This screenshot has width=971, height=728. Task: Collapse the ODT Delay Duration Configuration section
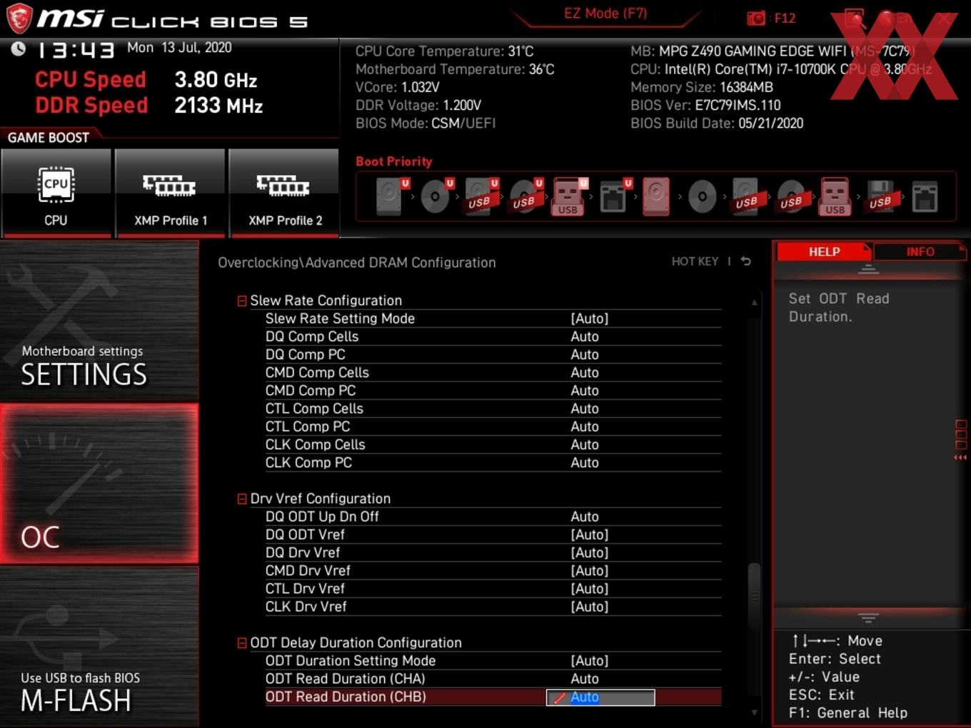pos(242,643)
